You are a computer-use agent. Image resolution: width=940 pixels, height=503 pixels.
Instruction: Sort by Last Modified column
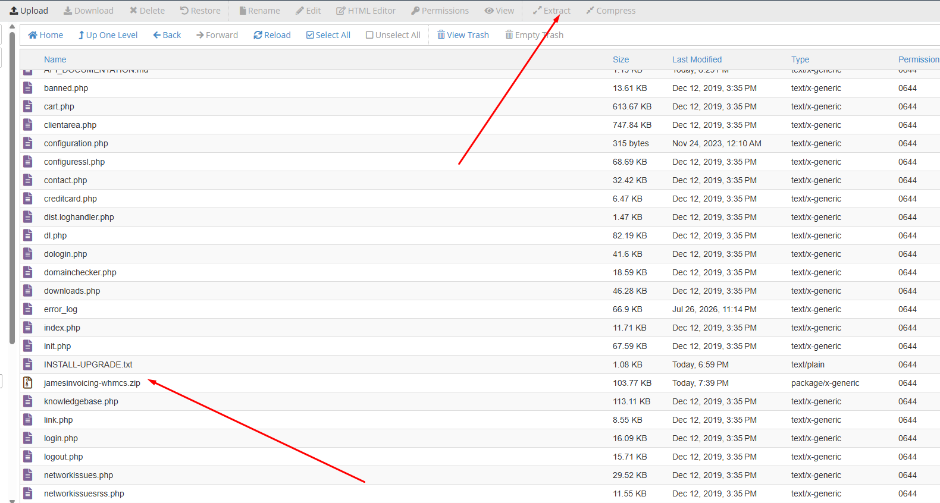pos(697,59)
